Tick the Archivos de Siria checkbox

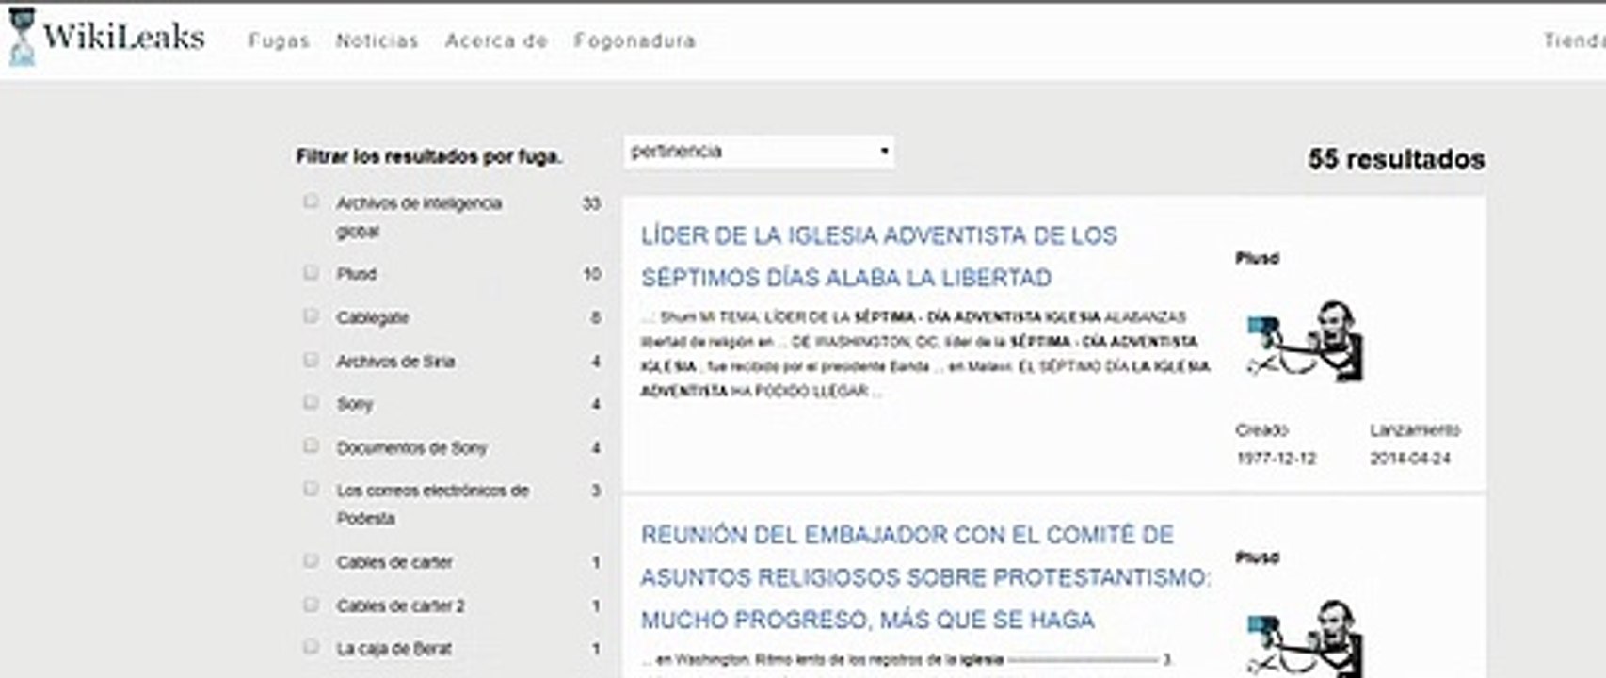pos(311,360)
